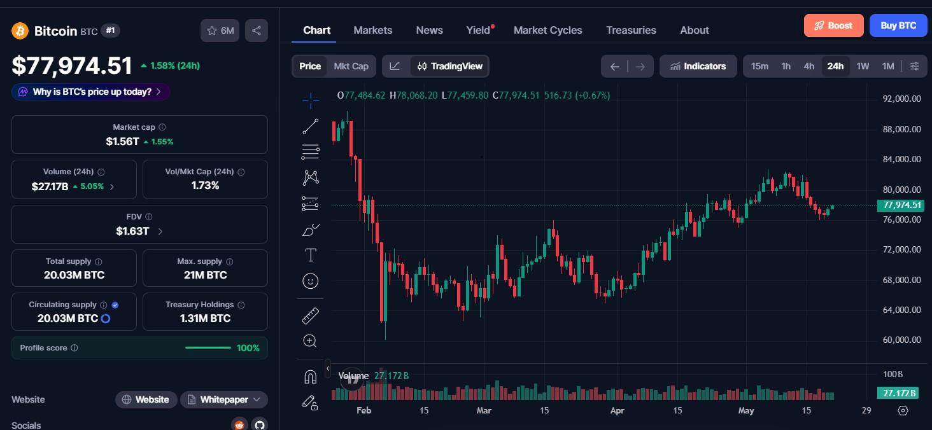Expand FDV details chevron
Viewport: 932px width, 430px height.
(160, 232)
